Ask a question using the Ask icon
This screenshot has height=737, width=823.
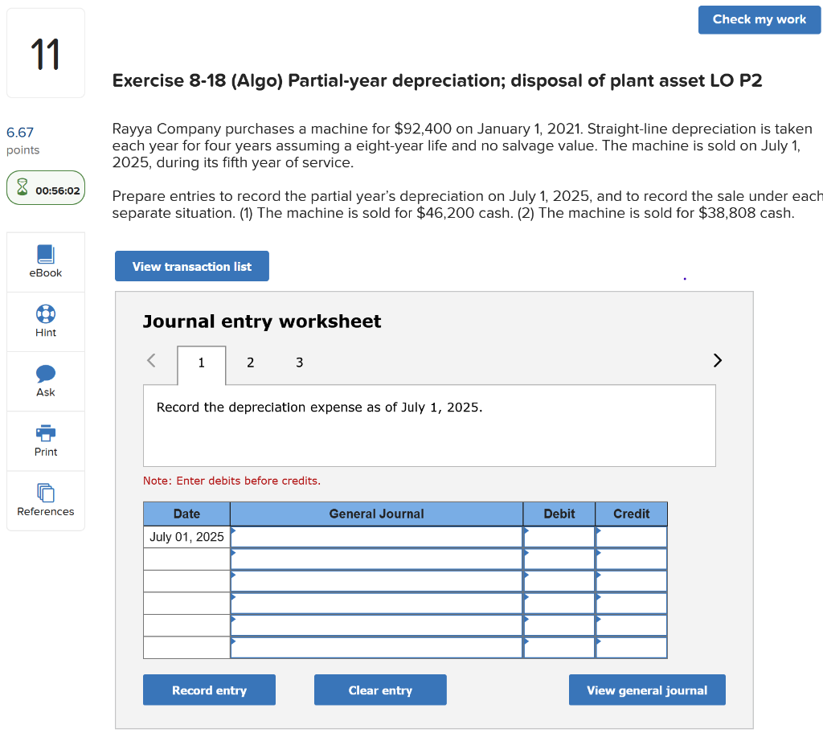point(45,380)
